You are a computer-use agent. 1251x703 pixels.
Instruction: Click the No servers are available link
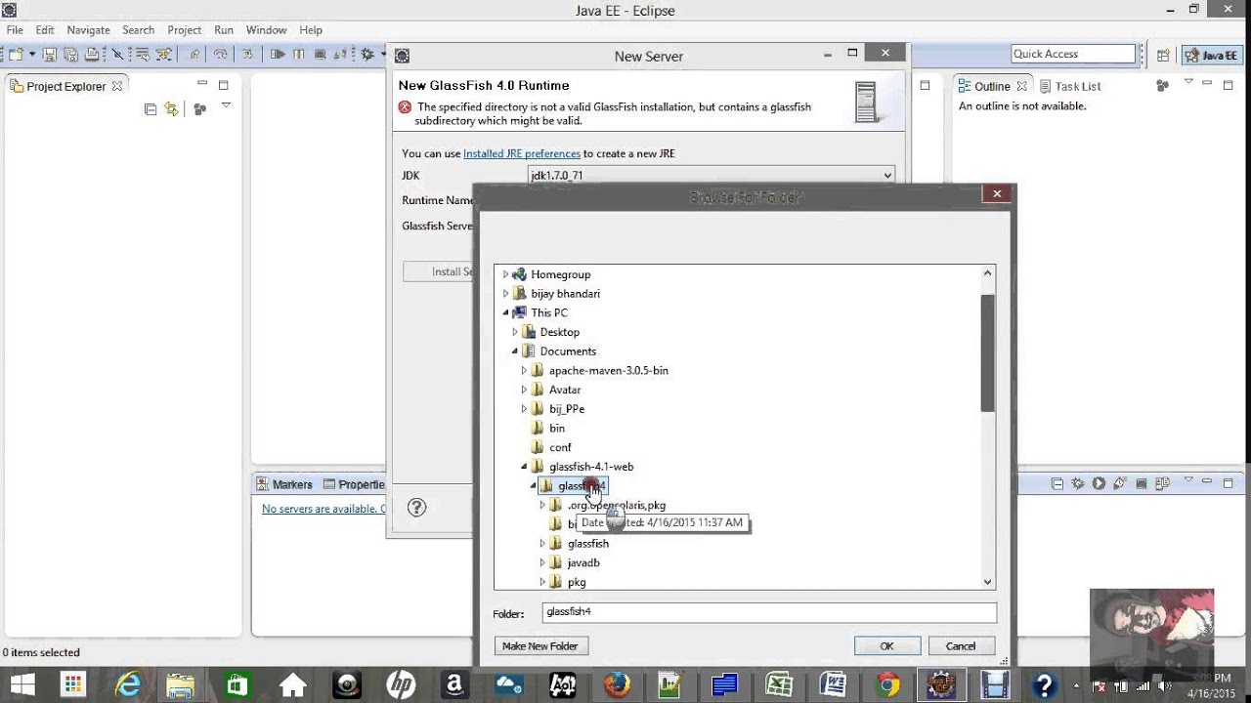[324, 509]
